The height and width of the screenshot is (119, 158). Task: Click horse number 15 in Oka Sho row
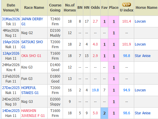pos(87,56)
